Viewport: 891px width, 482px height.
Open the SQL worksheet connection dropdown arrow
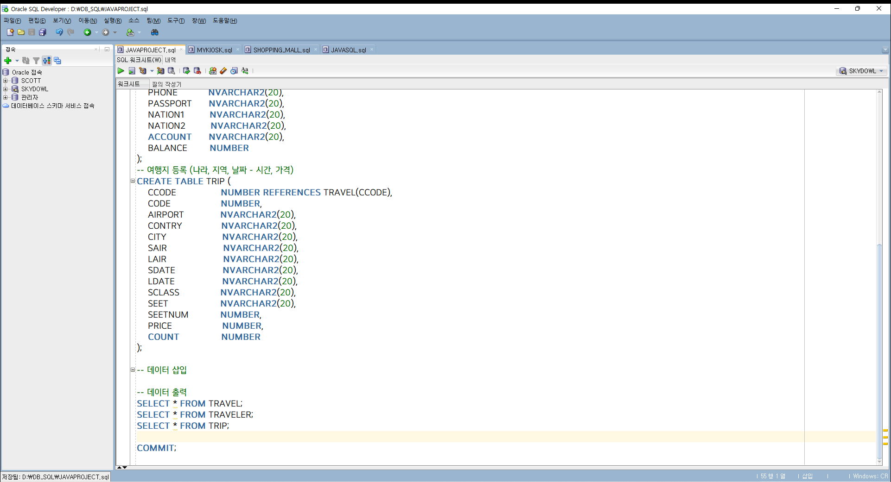pos(139,32)
